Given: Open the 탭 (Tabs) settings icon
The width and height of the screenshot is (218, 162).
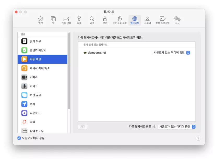Looking at the screenshot, I should [53, 20].
